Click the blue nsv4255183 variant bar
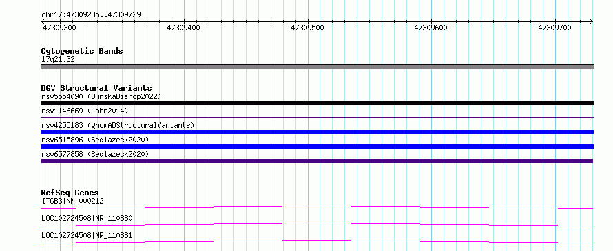Screen dimensions: 613x251 tap(317, 132)
